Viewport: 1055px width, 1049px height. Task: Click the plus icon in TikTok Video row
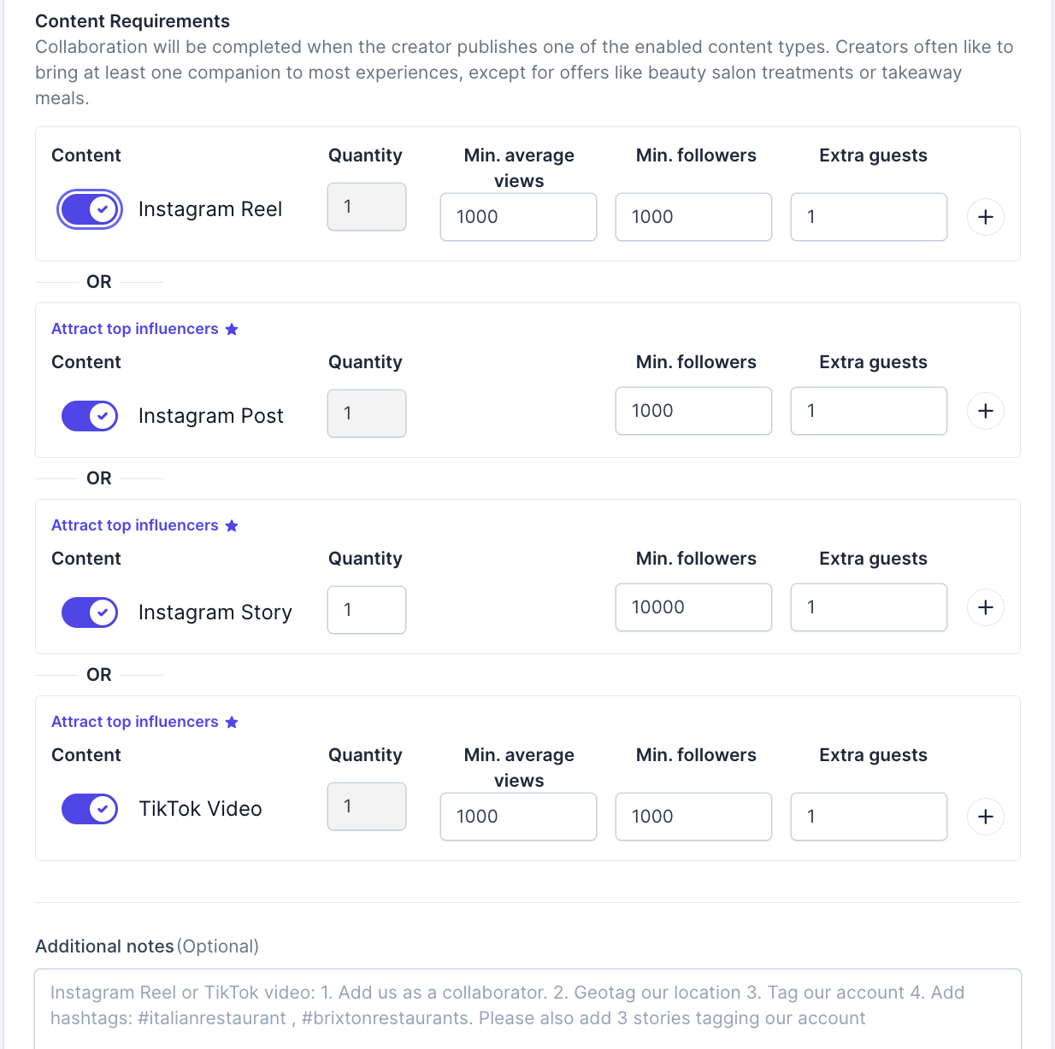[985, 817]
